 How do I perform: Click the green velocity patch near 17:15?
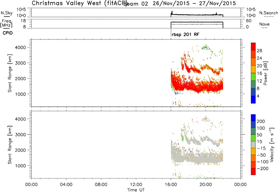tap(182, 136)
